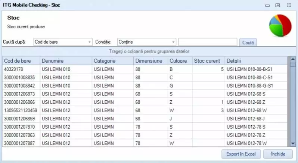Sort by Detalii column header
This screenshot has width=298, height=163.
click(256, 61)
